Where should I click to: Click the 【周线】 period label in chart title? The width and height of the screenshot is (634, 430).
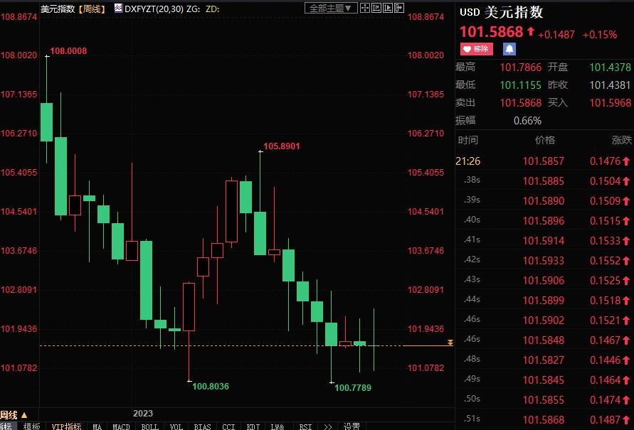(x=92, y=9)
